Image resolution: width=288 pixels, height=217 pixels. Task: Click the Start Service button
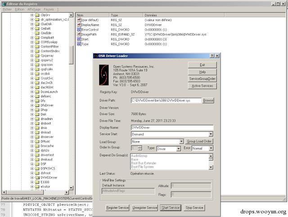tap(171, 208)
